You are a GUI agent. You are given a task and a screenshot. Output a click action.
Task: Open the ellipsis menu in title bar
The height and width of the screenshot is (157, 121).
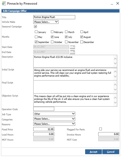(112, 4)
